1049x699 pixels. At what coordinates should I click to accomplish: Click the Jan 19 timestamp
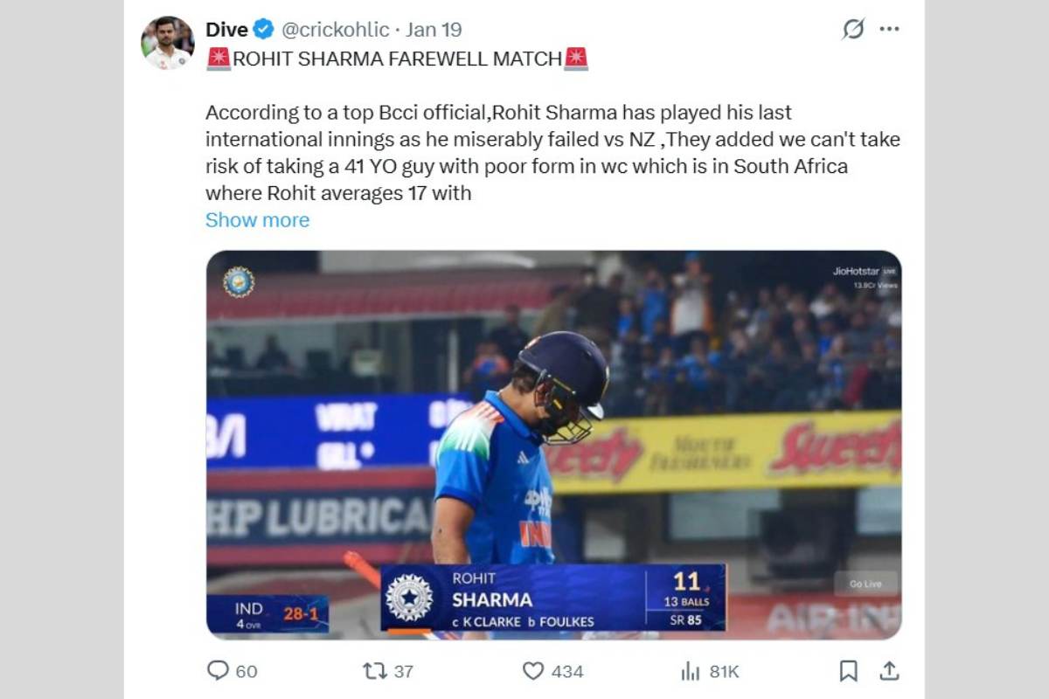(435, 29)
